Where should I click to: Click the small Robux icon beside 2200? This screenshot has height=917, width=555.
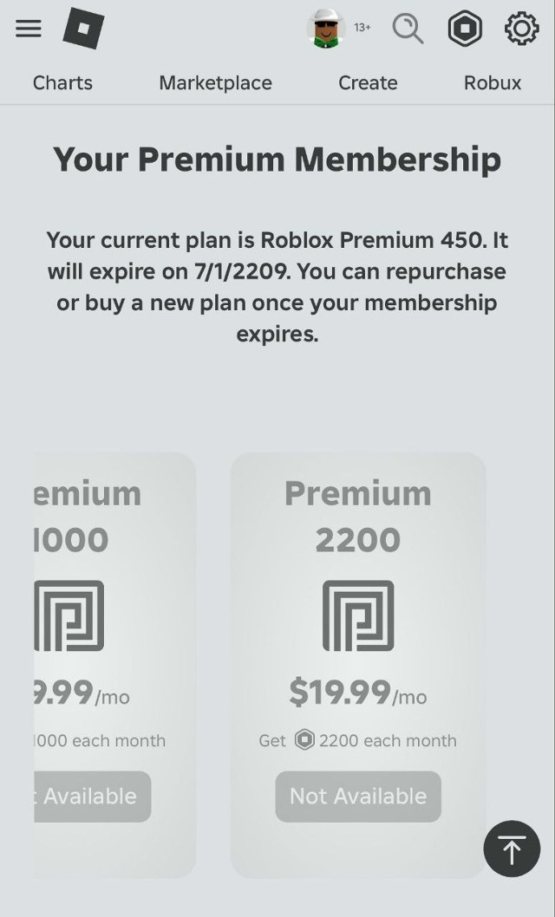click(x=304, y=740)
